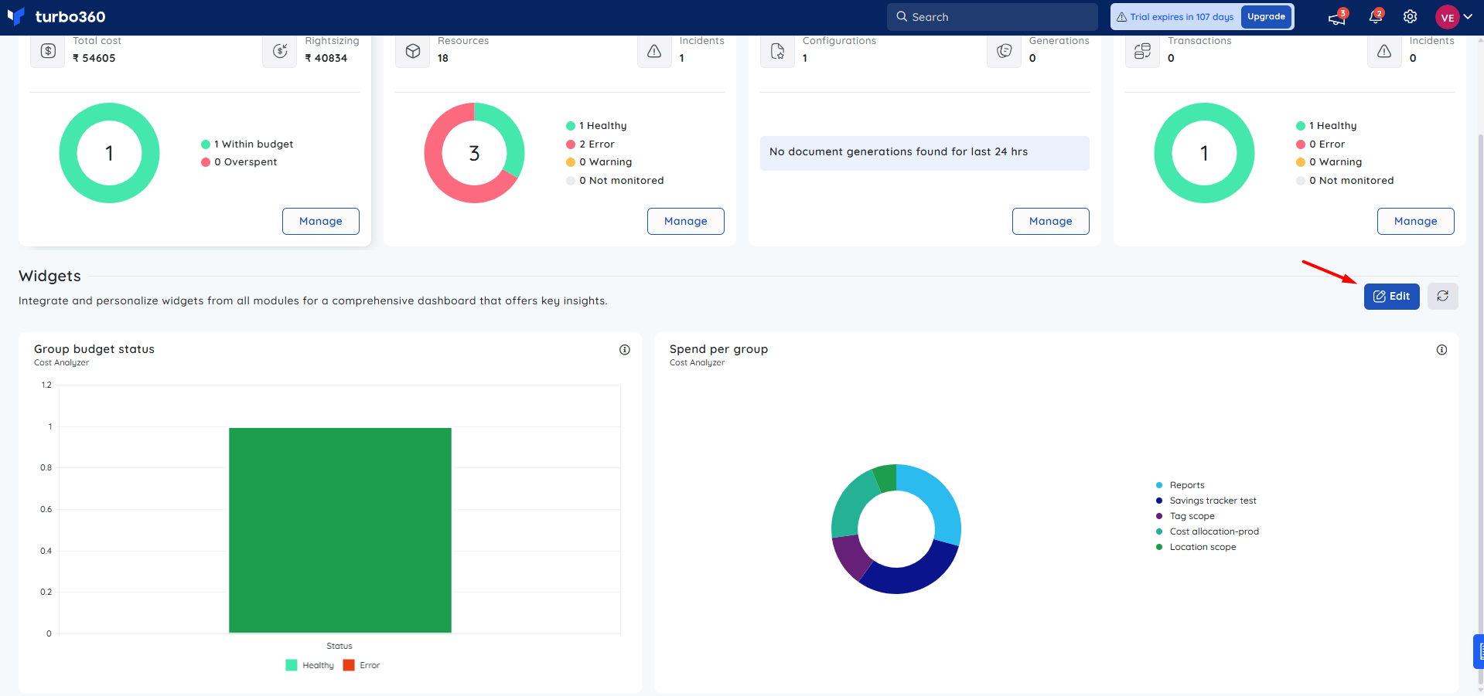1484x696 pixels.
Task: Click the Generations icon
Action: [x=1004, y=51]
